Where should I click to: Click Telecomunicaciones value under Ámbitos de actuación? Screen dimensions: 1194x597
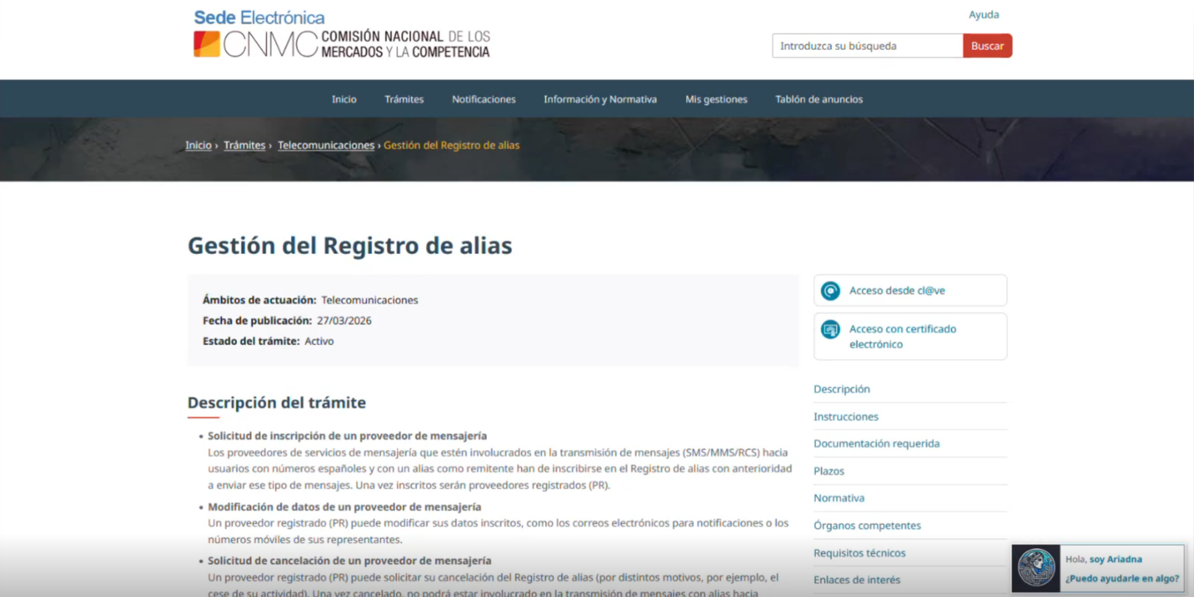click(369, 300)
